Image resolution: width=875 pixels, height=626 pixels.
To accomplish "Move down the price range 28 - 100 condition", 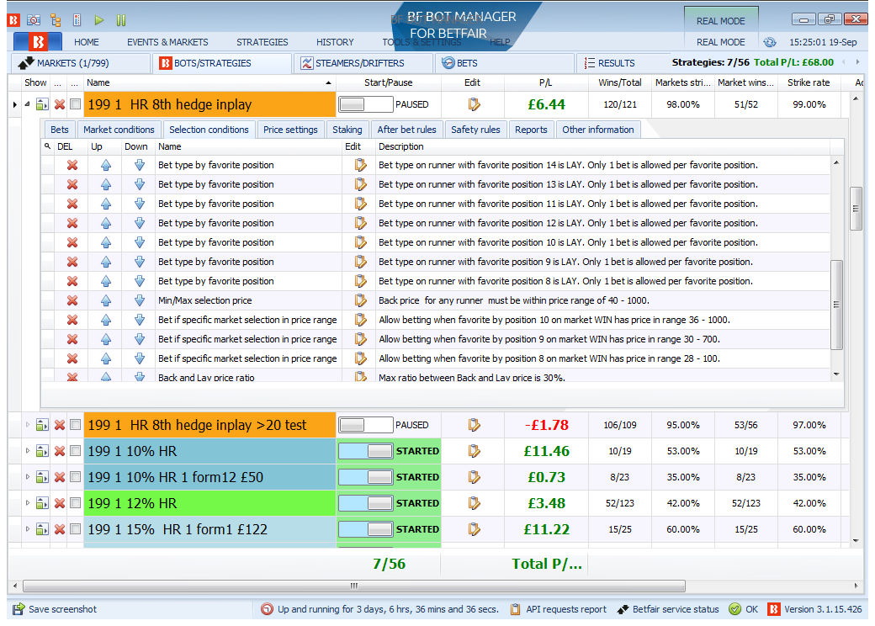I will tap(140, 358).
